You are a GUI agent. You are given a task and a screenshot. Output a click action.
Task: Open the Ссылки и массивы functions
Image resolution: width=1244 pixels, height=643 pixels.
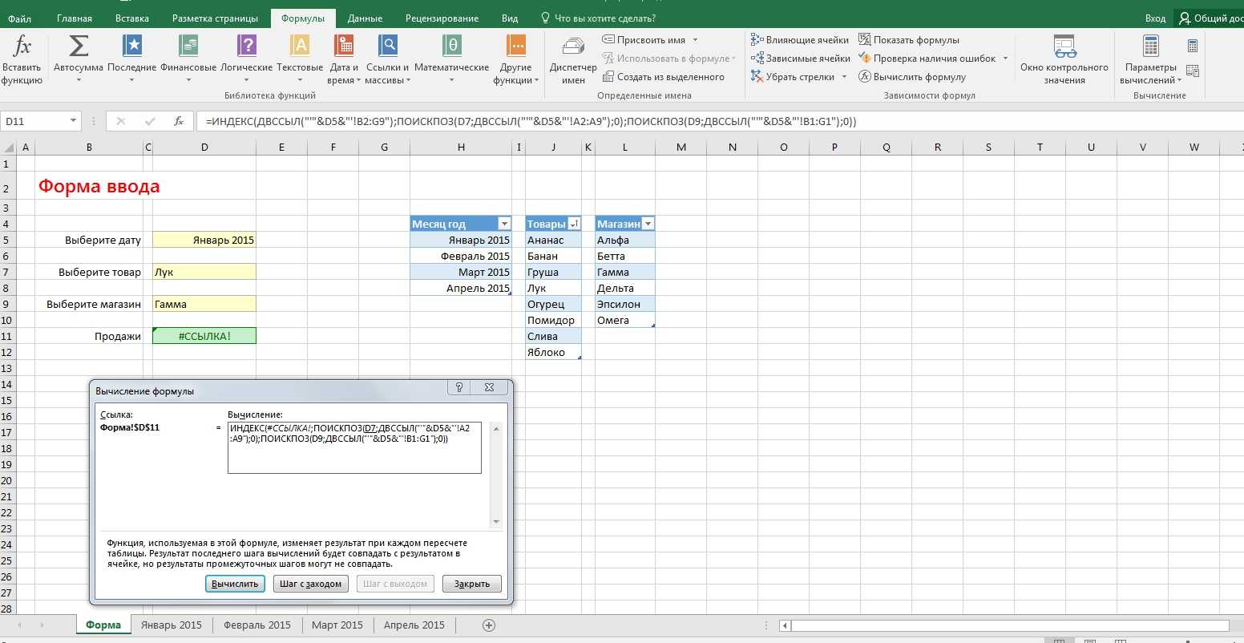click(x=387, y=60)
